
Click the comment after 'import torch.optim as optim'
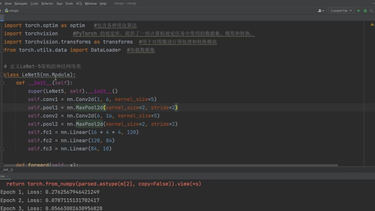[x=115, y=25]
